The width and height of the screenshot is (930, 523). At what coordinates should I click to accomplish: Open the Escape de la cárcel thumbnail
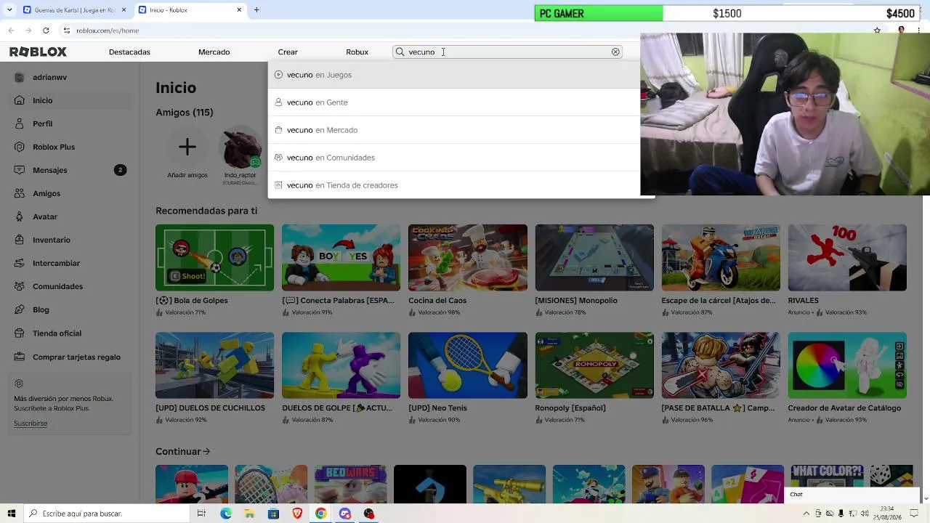point(721,258)
